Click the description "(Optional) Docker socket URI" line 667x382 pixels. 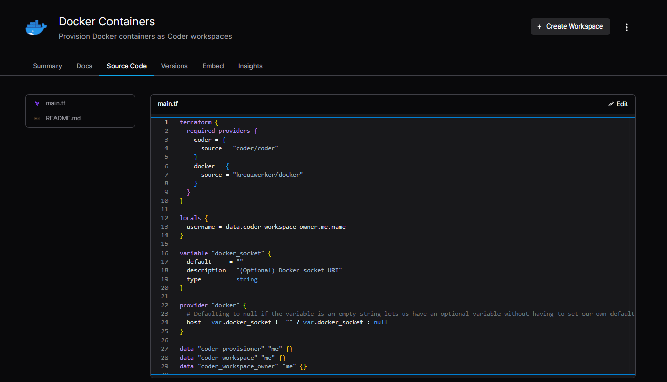[x=264, y=270]
